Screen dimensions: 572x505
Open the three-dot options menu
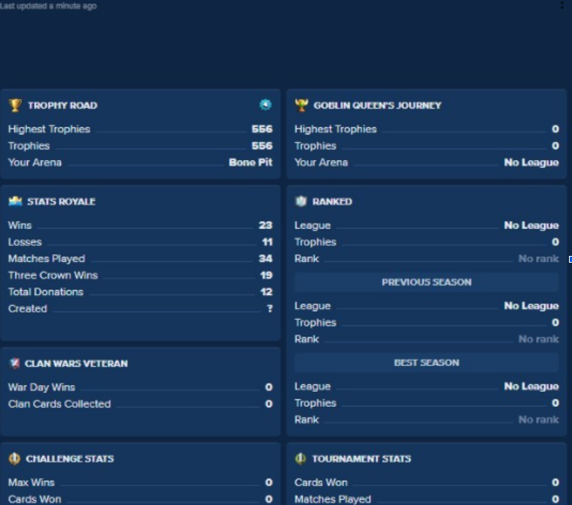(561, 5)
